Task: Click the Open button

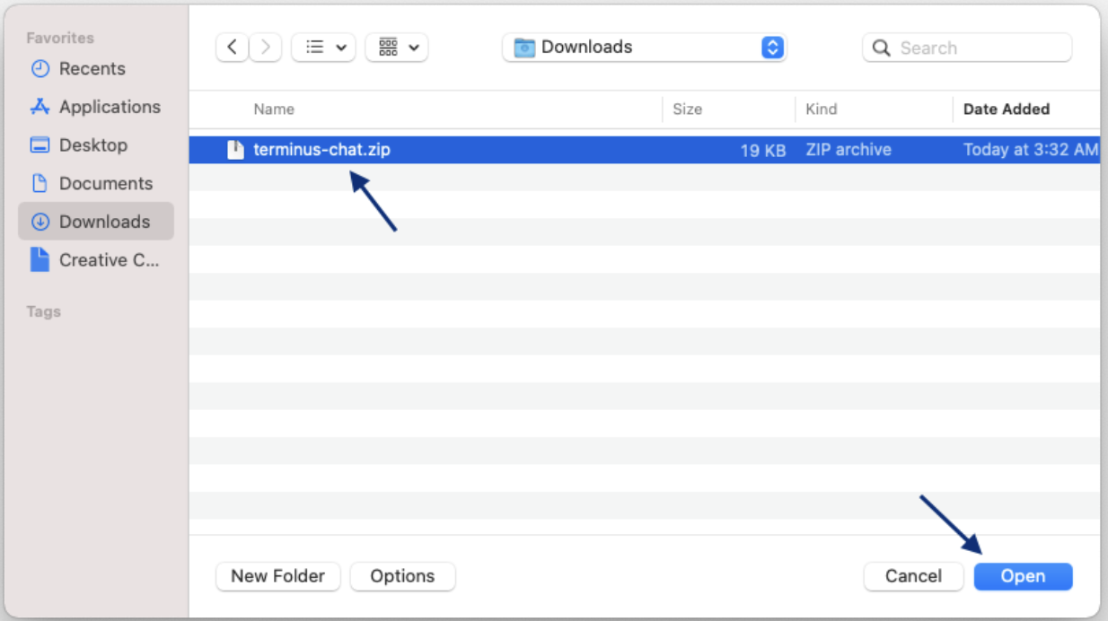Action: [1023, 576]
